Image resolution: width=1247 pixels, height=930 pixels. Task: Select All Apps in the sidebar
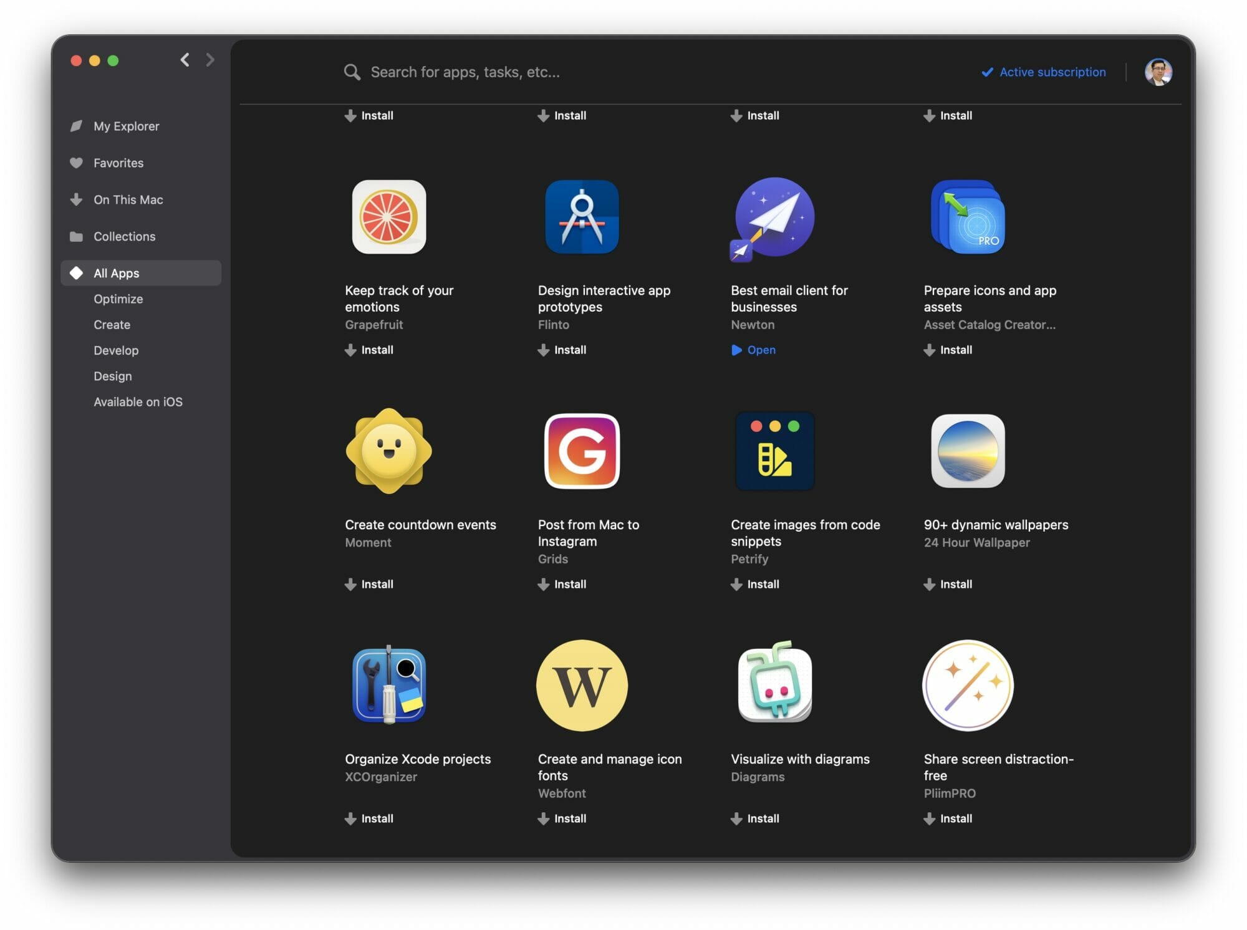(x=141, y=273)
